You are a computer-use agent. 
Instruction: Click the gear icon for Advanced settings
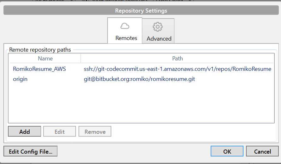157,27
